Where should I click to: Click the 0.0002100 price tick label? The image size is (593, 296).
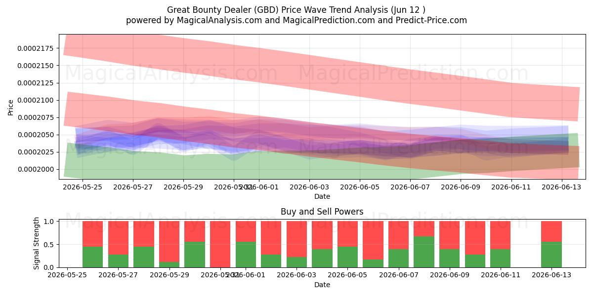tap(36, 100)
